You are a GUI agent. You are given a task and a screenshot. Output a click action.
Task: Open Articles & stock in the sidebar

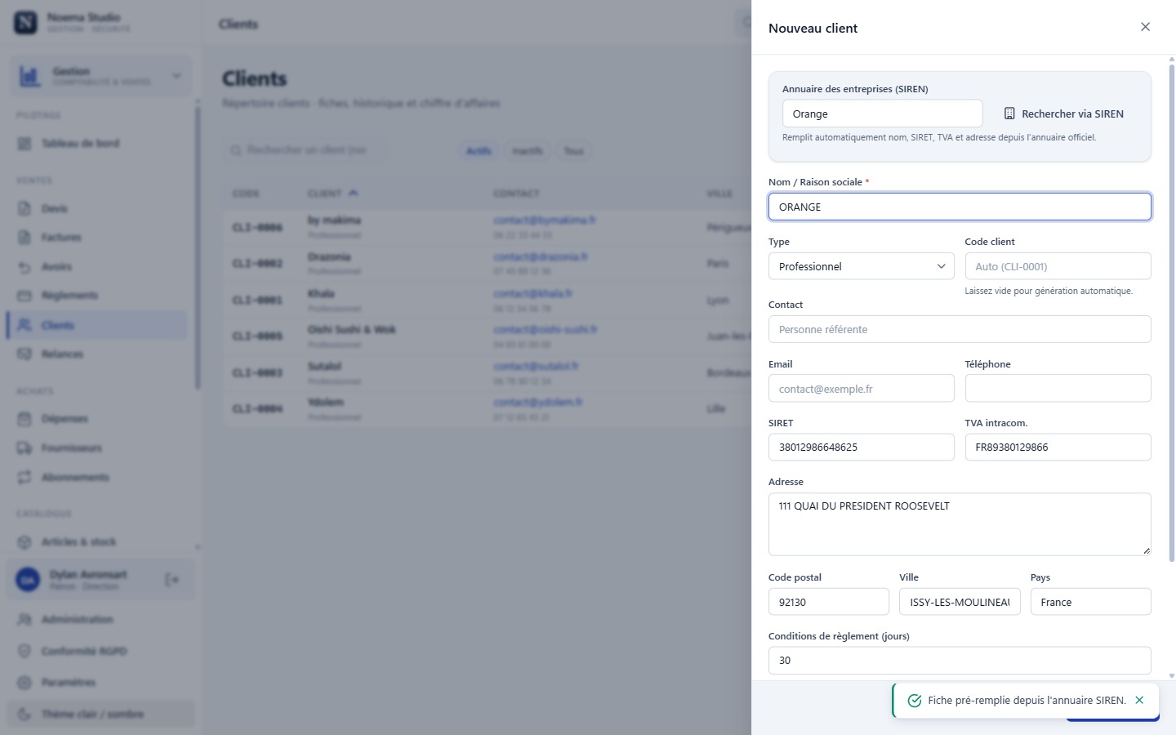click(x=98, y=542)
